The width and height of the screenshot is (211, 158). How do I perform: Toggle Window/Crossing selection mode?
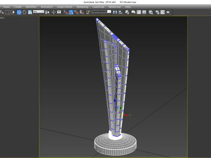point(13,12)
